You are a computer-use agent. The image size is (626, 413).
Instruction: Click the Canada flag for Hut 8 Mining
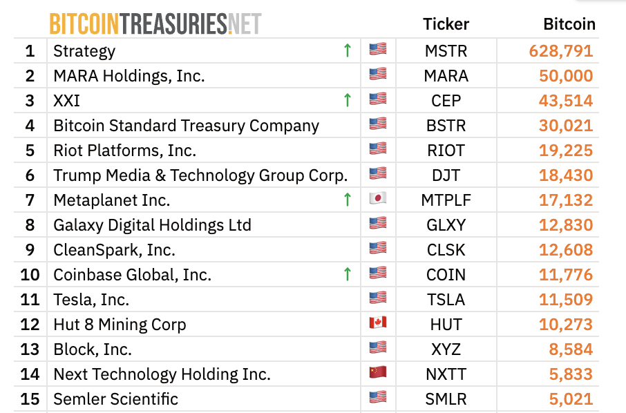[x=378, y=324]
